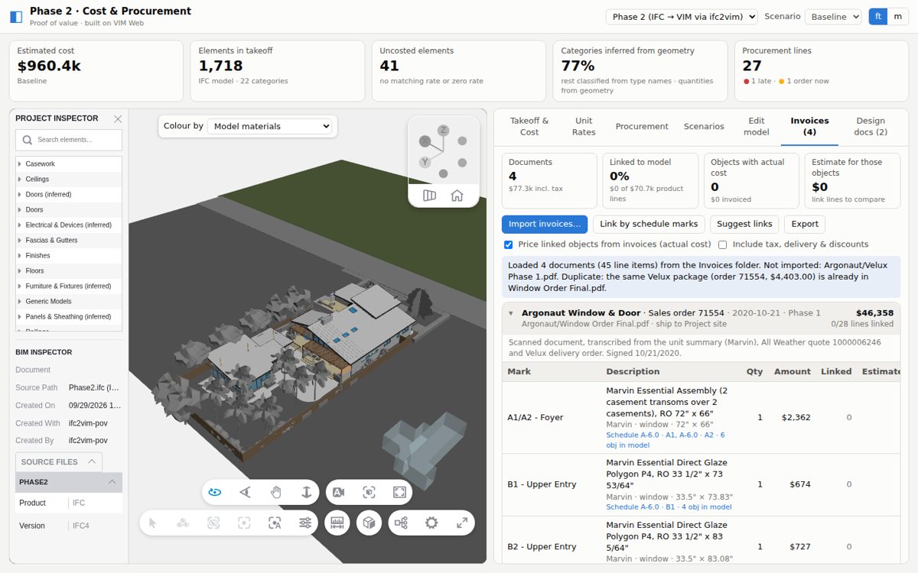The width and height of the screenshot is (918, 573).
Task: Enable include tax, delivery & discounts
Action: pos(722,244)
